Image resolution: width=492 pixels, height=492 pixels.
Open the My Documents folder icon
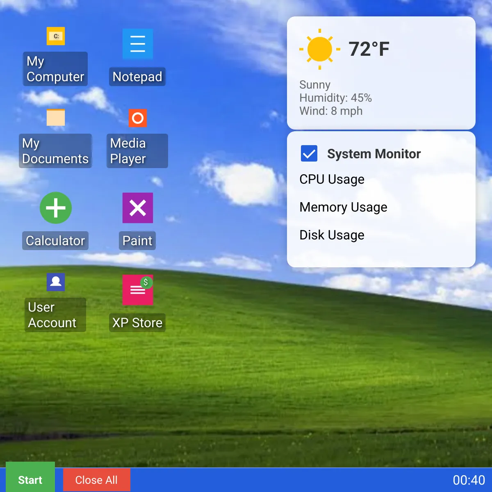(x=56, y=118)
